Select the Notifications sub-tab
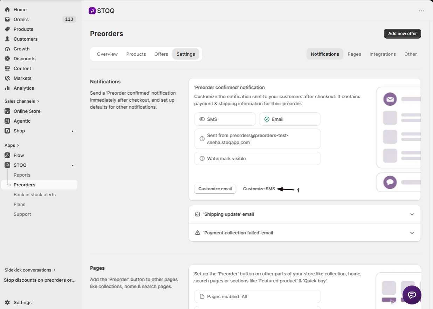433x309 pixels. coord(325,54)
